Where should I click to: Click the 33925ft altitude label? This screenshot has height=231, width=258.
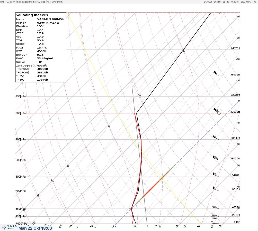[235, 95]
